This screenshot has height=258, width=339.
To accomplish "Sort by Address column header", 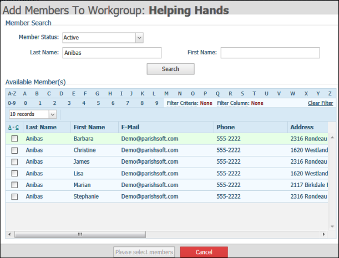I will pos(302,127).
